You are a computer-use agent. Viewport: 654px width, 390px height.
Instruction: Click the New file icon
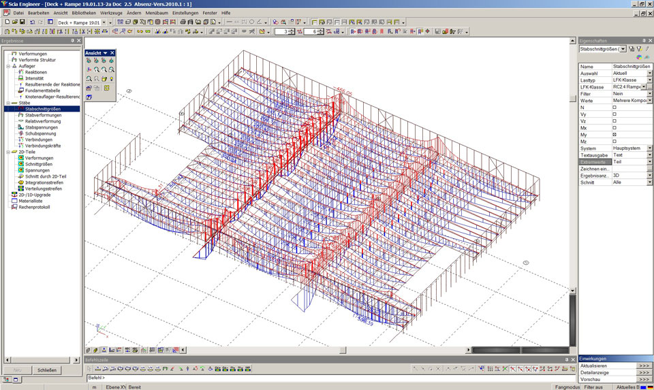(6, 22)
